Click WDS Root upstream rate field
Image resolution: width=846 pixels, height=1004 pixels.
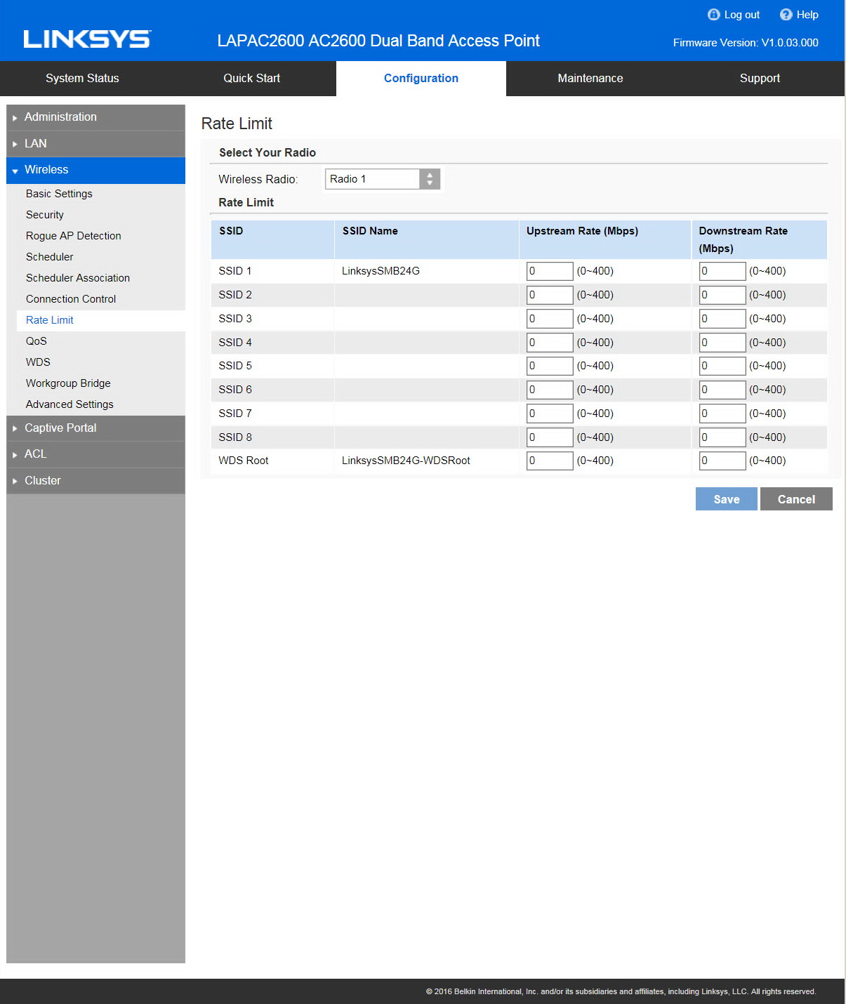pyautogui.click(x=550, y=461)
